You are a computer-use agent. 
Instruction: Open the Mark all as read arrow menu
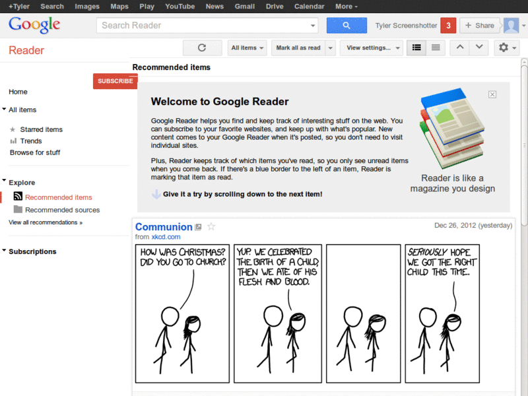pos(331,48)
